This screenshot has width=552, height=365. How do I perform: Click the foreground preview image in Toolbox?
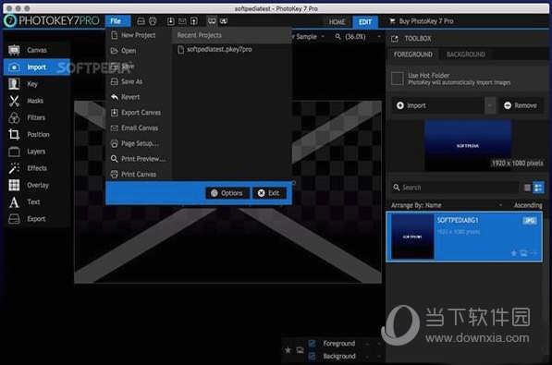point(468,145)
